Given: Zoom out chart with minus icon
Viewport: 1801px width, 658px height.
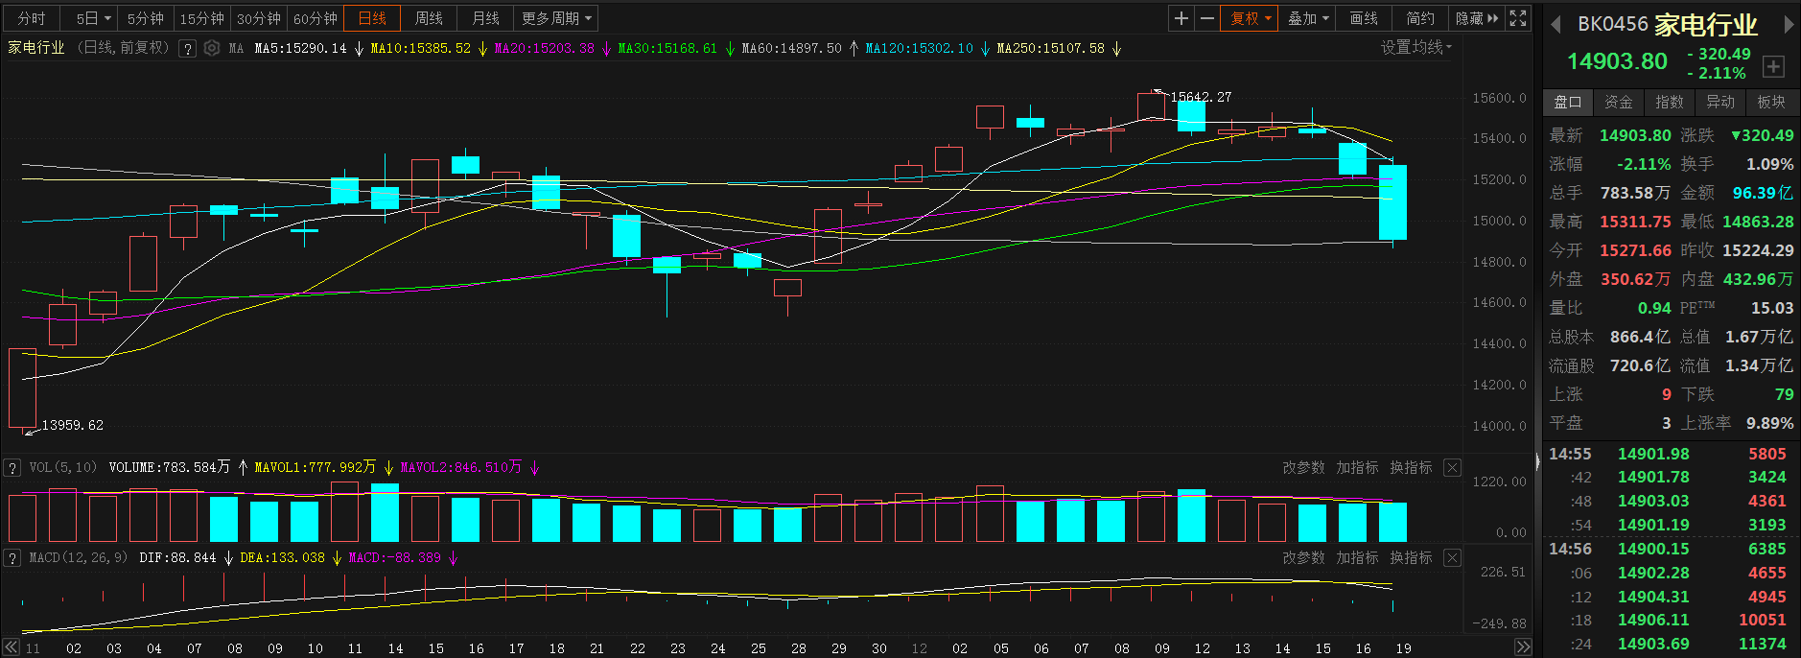Looking at the screenshot, I should tap(1207, 18).
